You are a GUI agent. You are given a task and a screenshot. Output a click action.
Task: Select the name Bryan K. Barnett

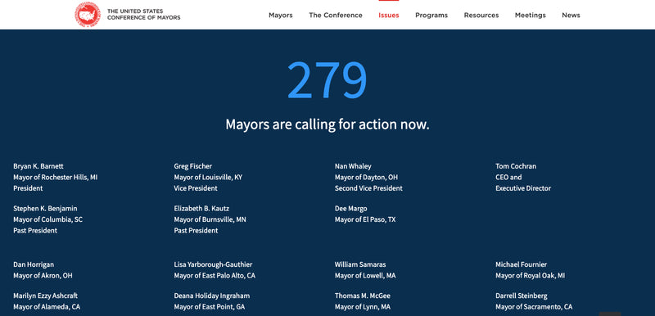click(x=38, y=166)
